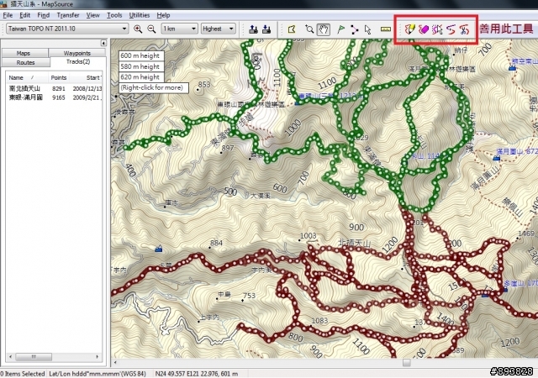Open the 1 km zoom scale dropdown
Screen dimensions: 538x378
click(x=179, y=29)
